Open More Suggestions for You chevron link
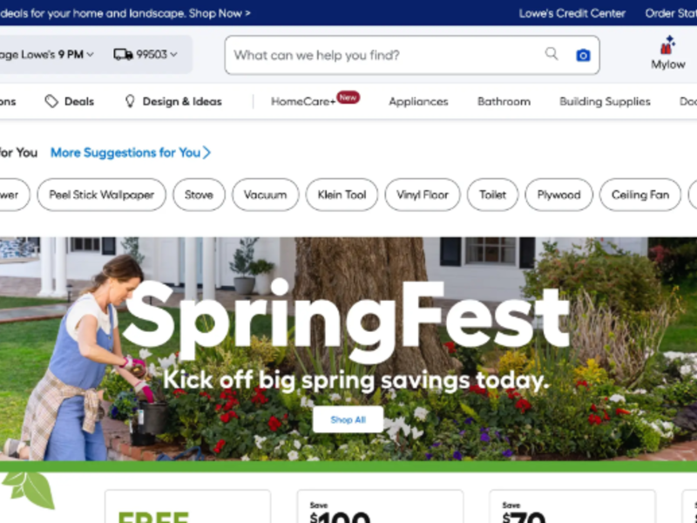 tap(130, 153)
